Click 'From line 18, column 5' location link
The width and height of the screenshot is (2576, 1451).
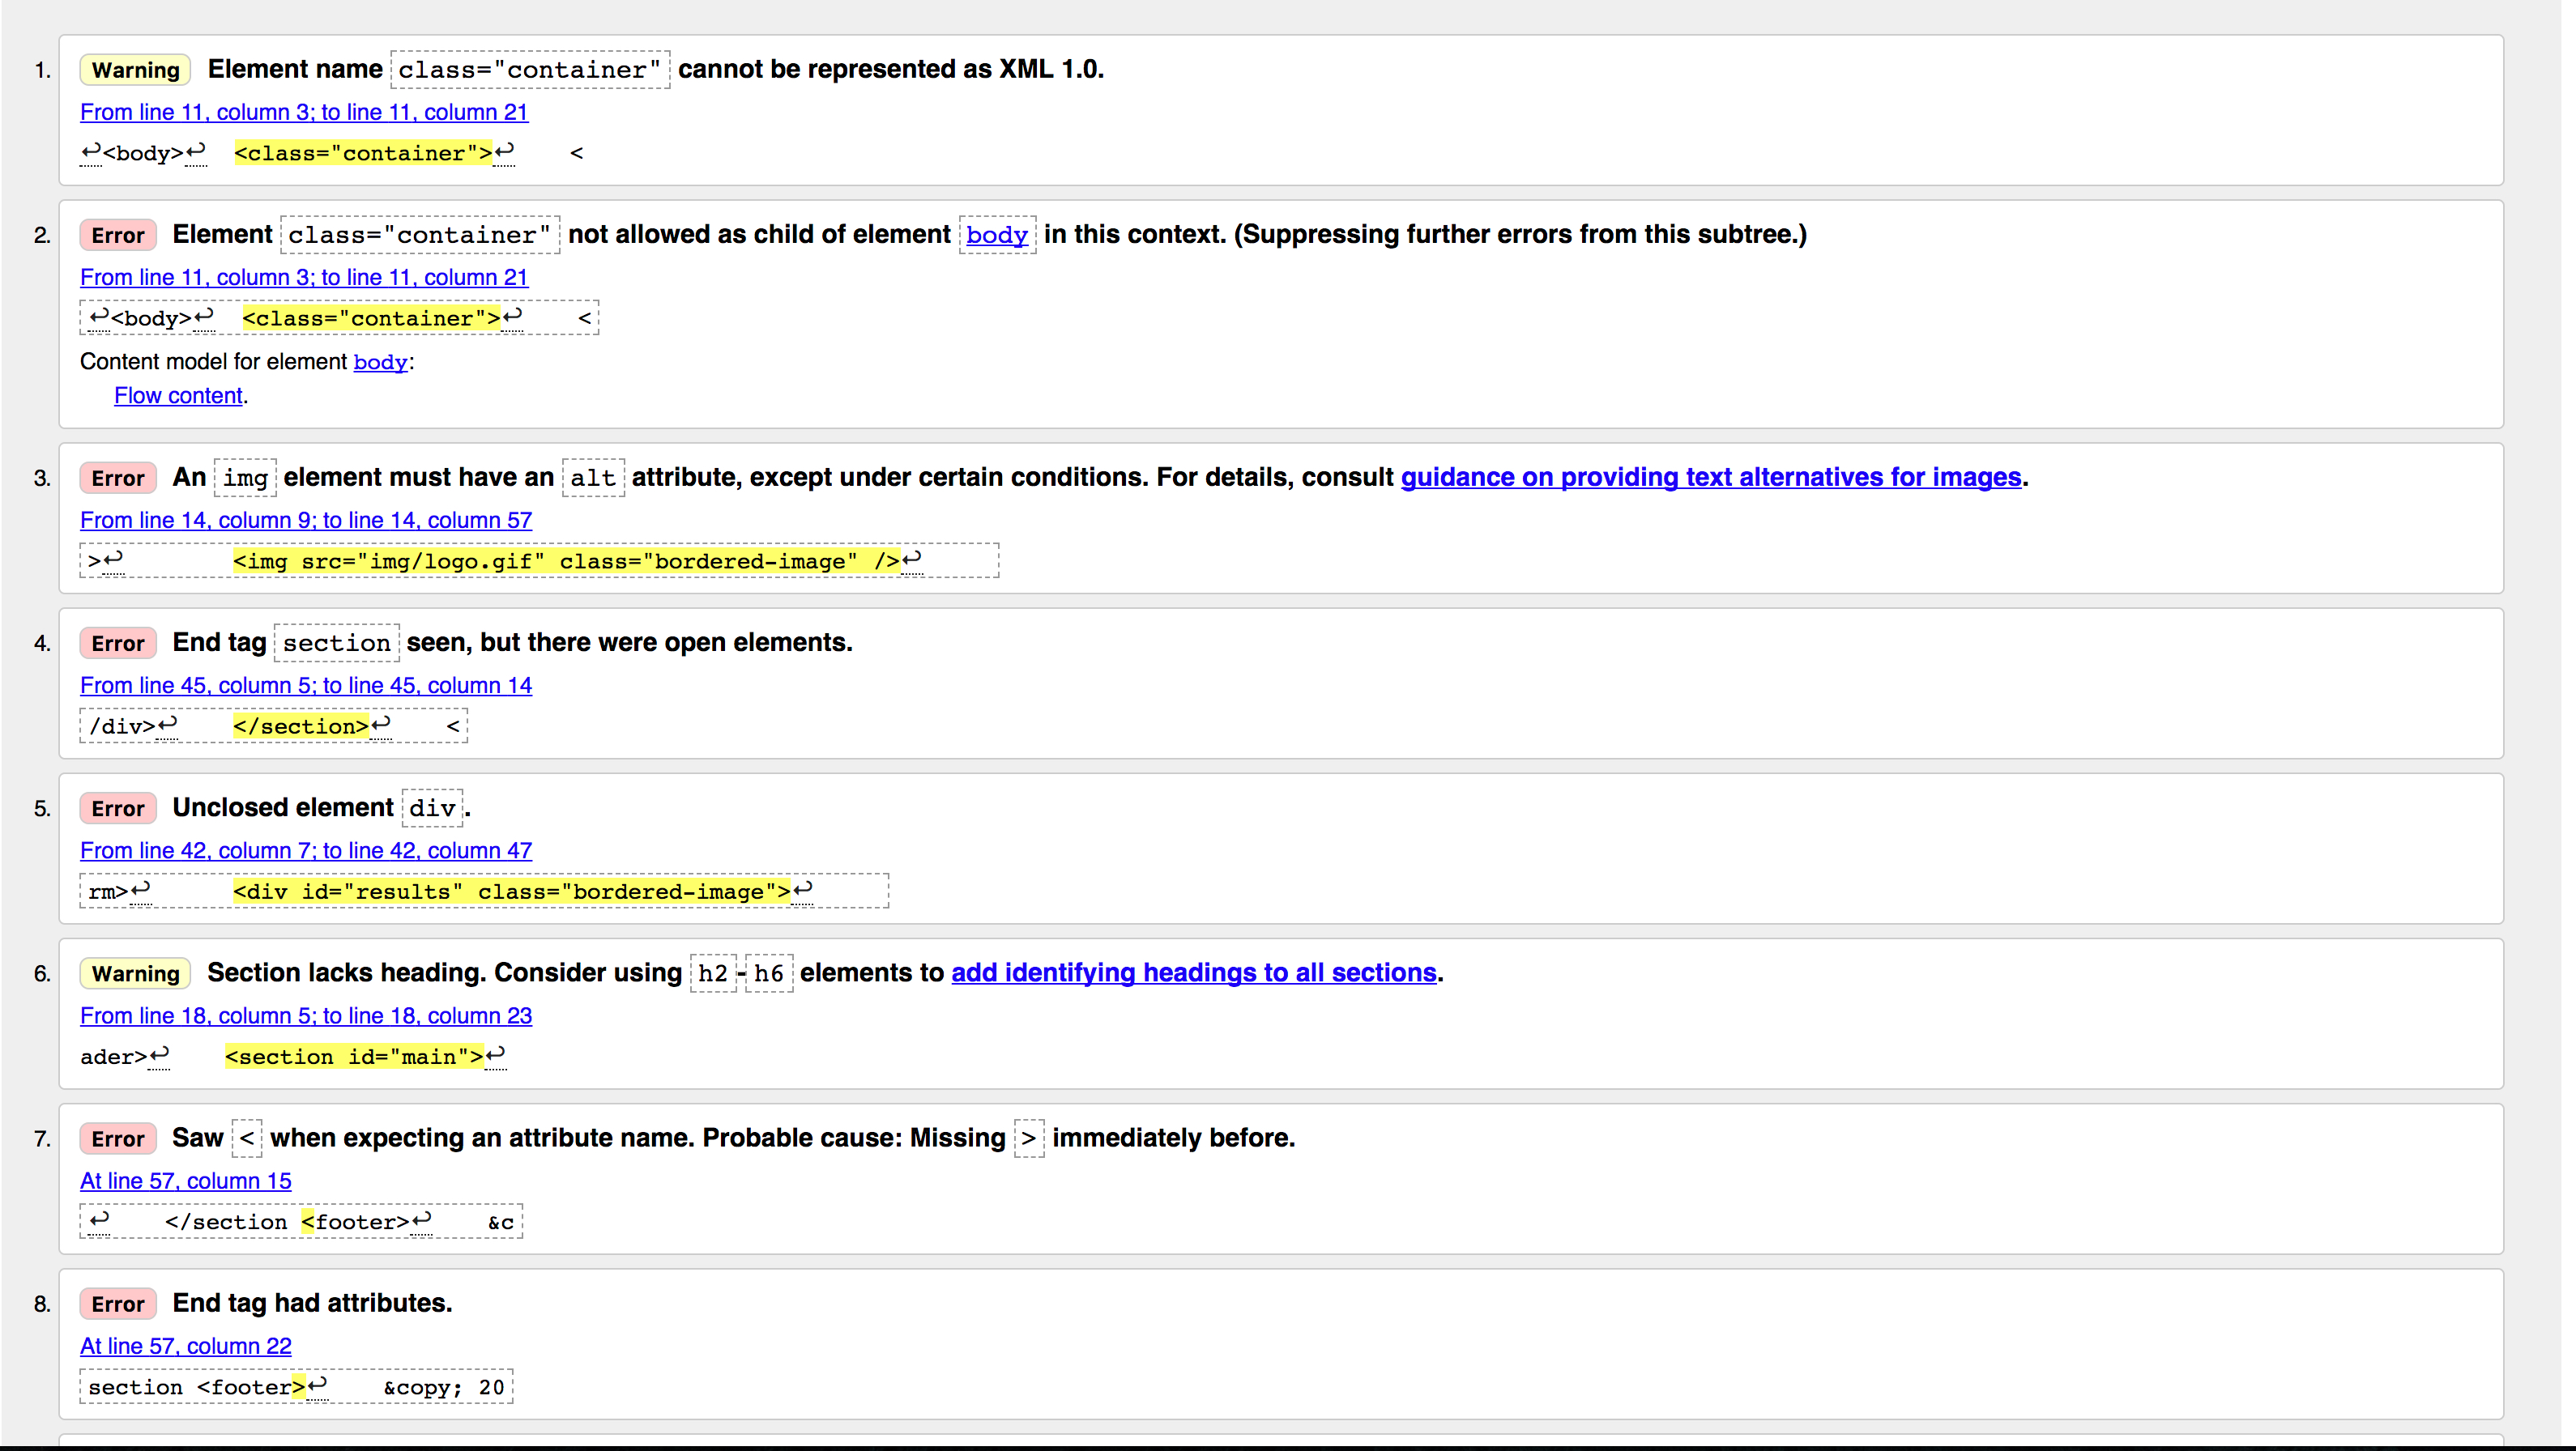coord(305,1015)
